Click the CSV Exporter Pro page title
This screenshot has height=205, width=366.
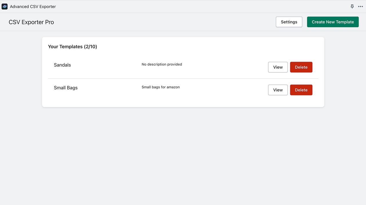pos(31,22)
